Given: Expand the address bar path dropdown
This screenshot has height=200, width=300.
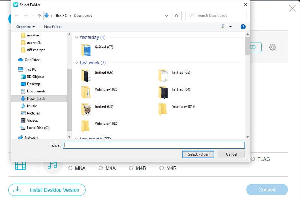Looking at the screenshot, I should [x=166, y=16].
